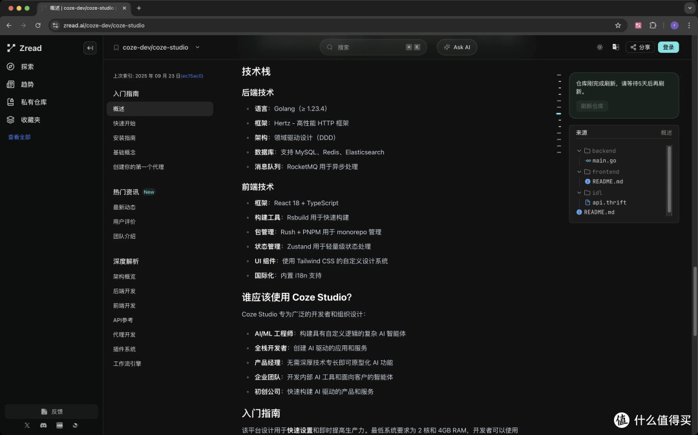Open the ec15ac0 commit link
Viewport: 698px width, 435px height.
[x=192, y=76]
